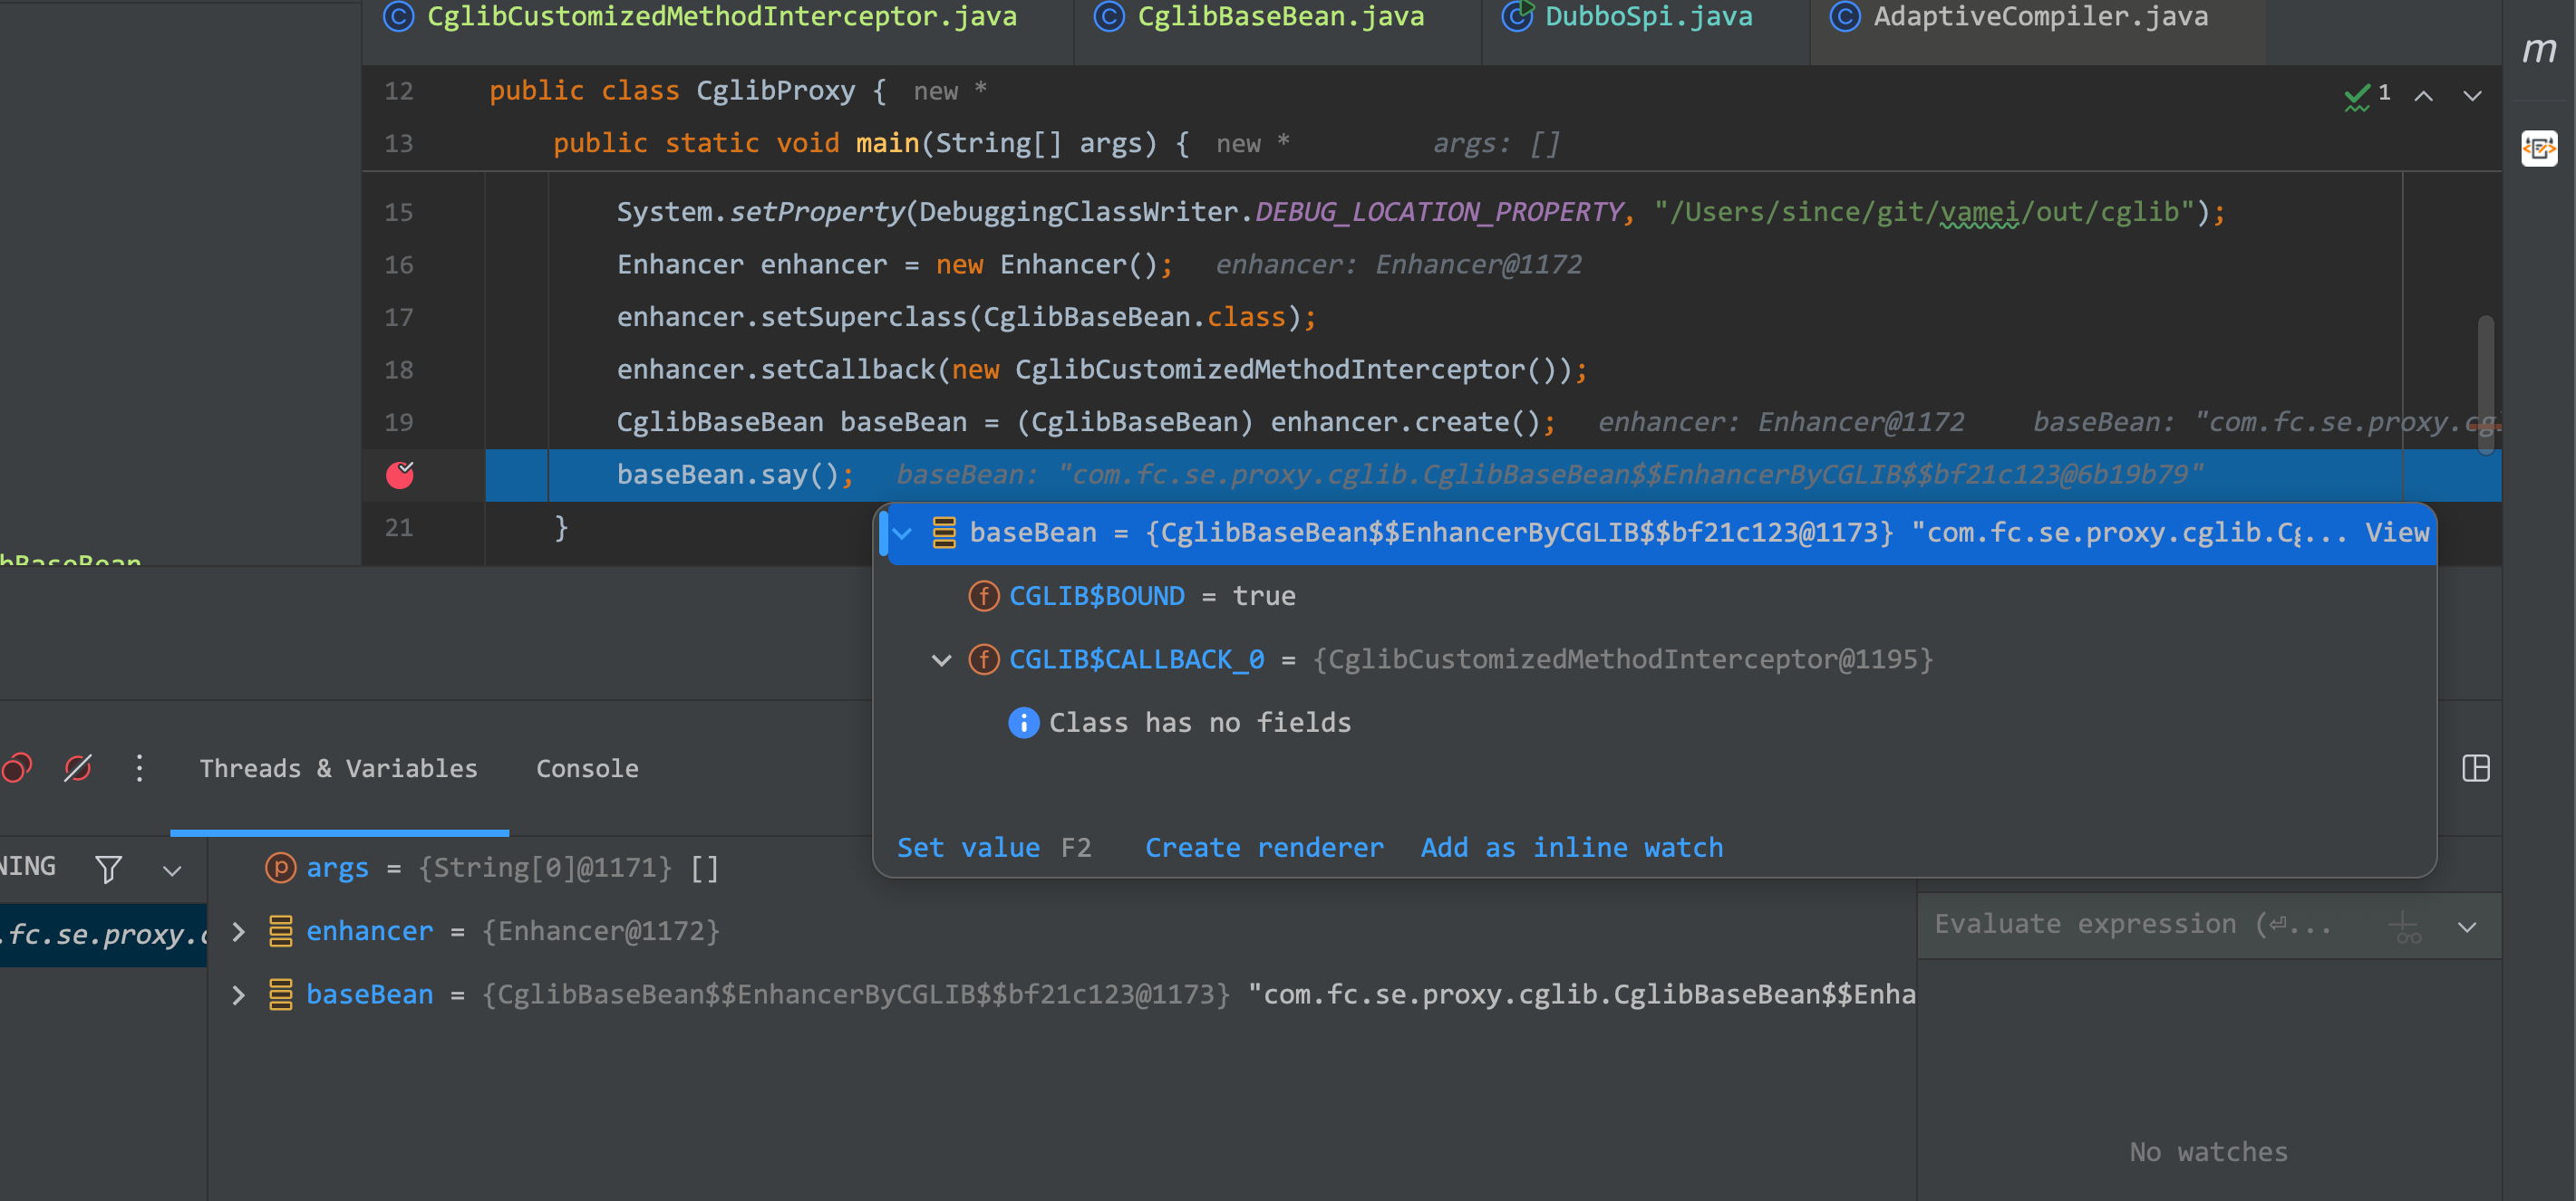Click the green inspections checkmark indicator
The image size is (2576, 1201).
point(2356,96)
